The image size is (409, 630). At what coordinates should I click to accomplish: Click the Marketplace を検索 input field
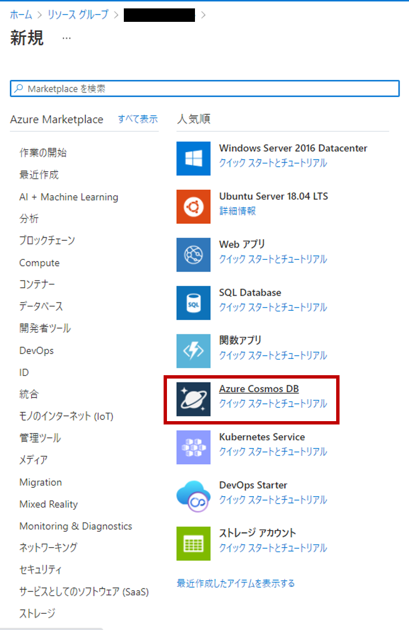coord(204,88)
